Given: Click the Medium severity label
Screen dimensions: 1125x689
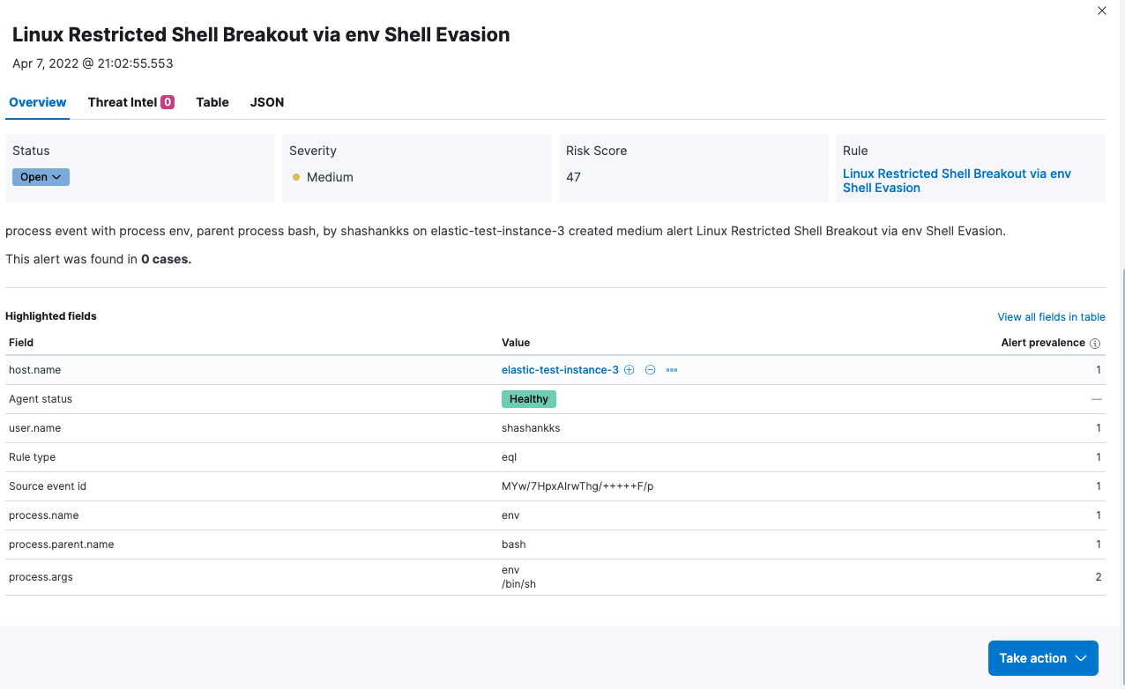Looking at the screenshot, I should [x=330, y=177].
